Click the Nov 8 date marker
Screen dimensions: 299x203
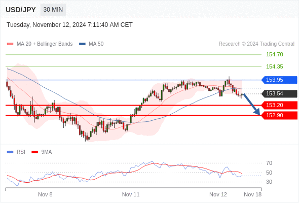click(45, 194)
